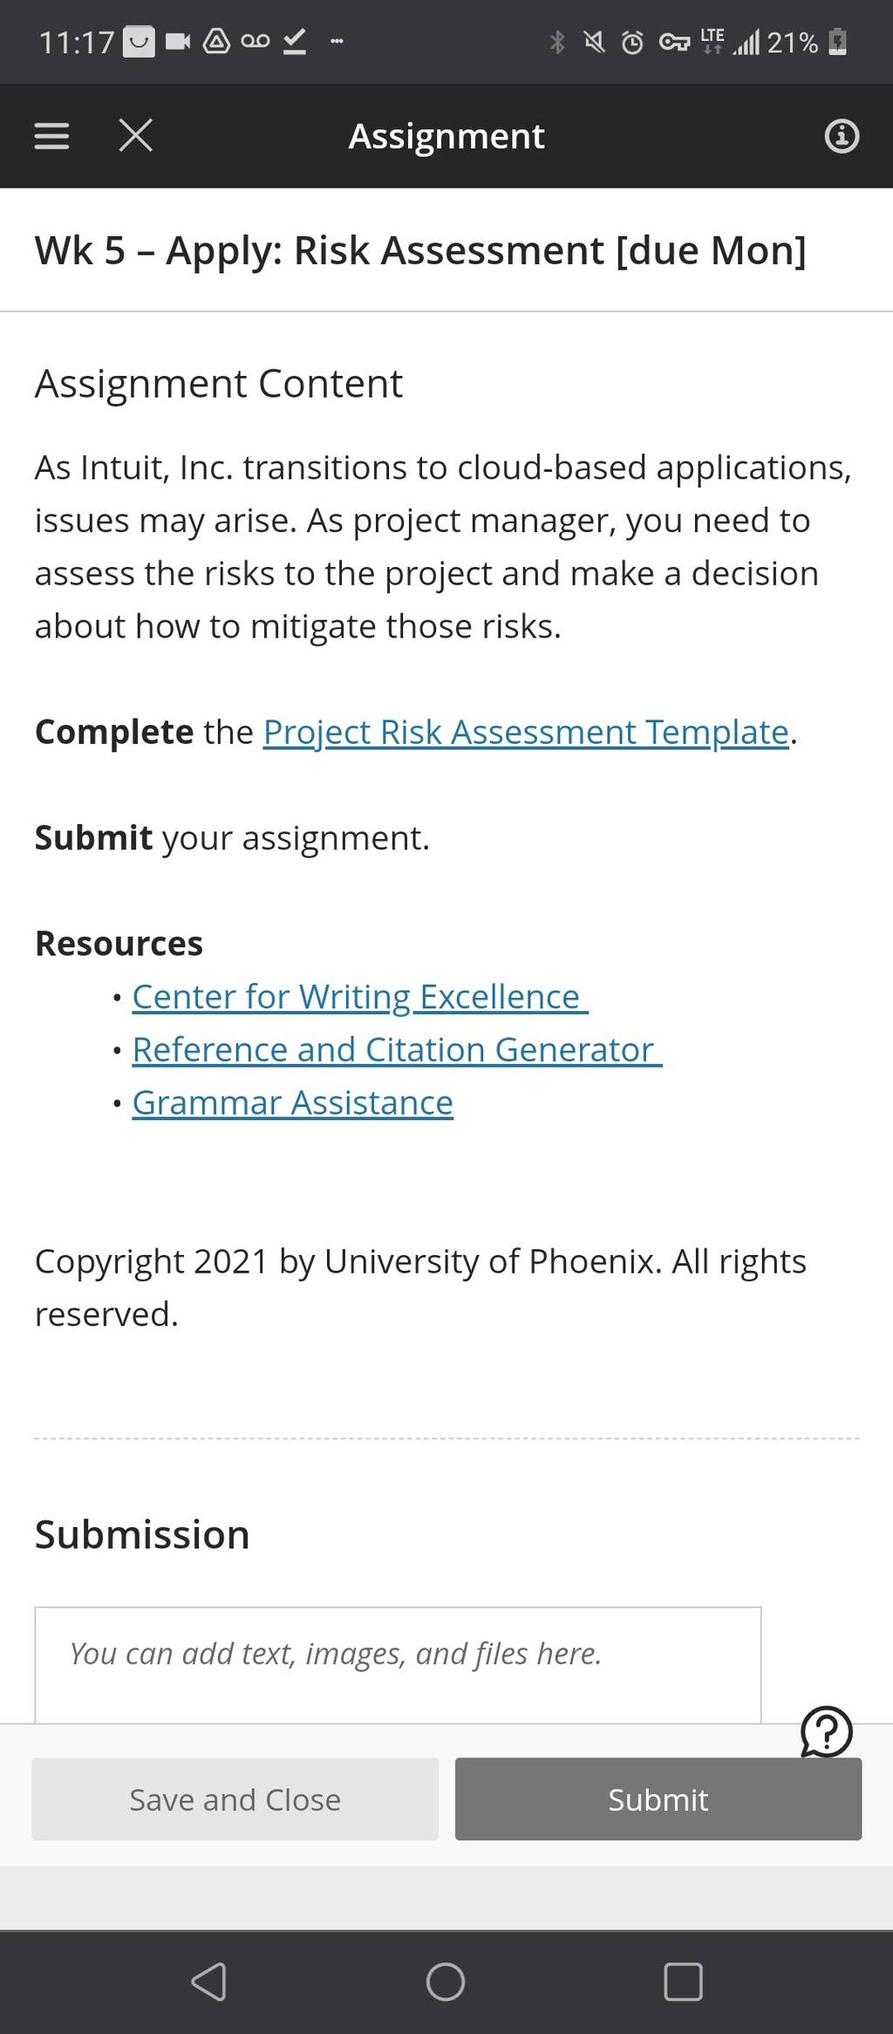
Task: Open the assignment info icon
Action: [x=842, y=136]
